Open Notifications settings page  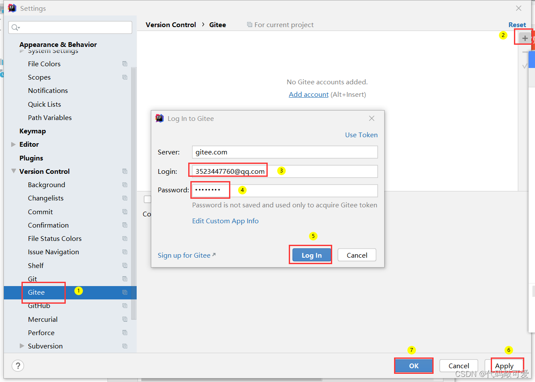pyautogui.click(x=48, y=91)
